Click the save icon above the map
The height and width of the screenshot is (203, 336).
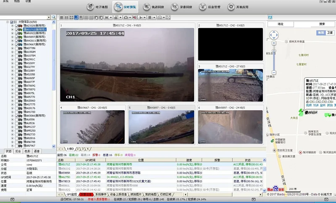pyautogui.click(x=270, y=17)
